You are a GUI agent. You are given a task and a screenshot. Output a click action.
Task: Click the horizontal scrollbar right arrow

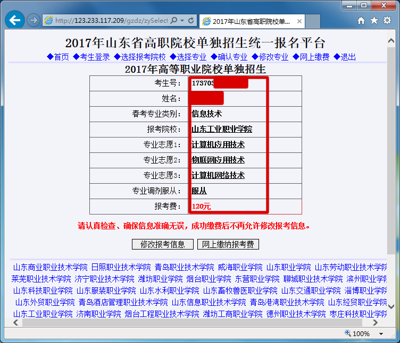376,322
